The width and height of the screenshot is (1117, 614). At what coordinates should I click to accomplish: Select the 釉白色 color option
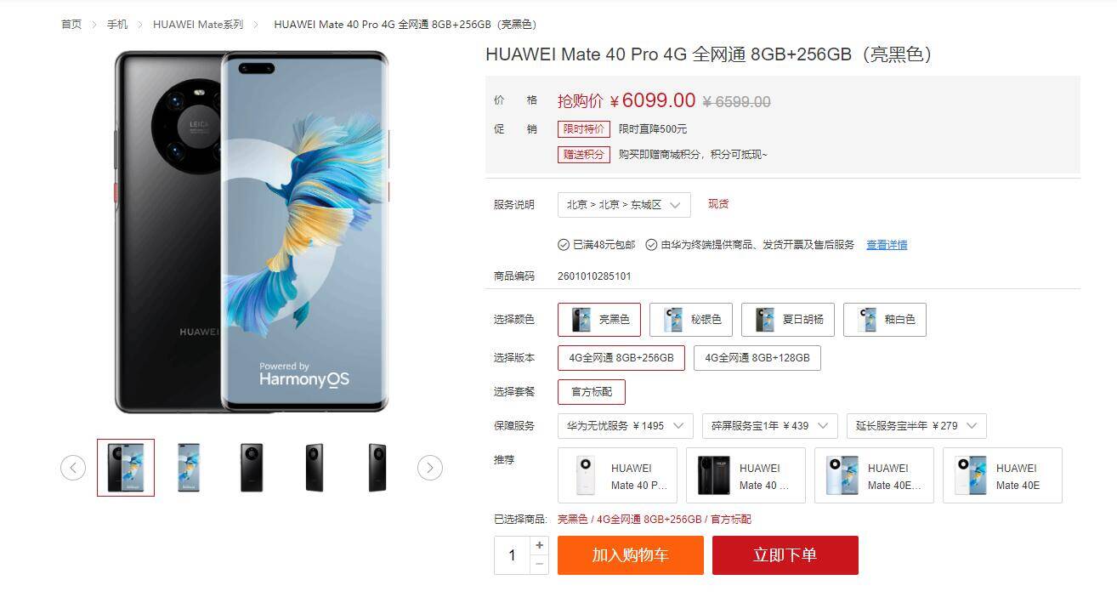pyautogui.click(x=885, y=320)
